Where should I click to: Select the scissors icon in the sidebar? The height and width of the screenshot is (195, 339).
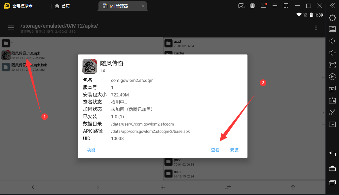332,112
